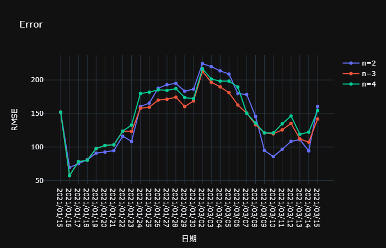Select the n=3 data point on 2021/03/15
386x248 pixels.
(x=318, y=119)
